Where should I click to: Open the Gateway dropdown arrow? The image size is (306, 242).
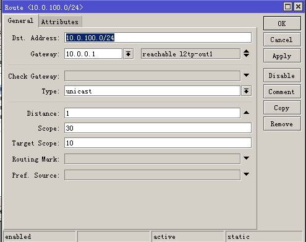point(129,54)
